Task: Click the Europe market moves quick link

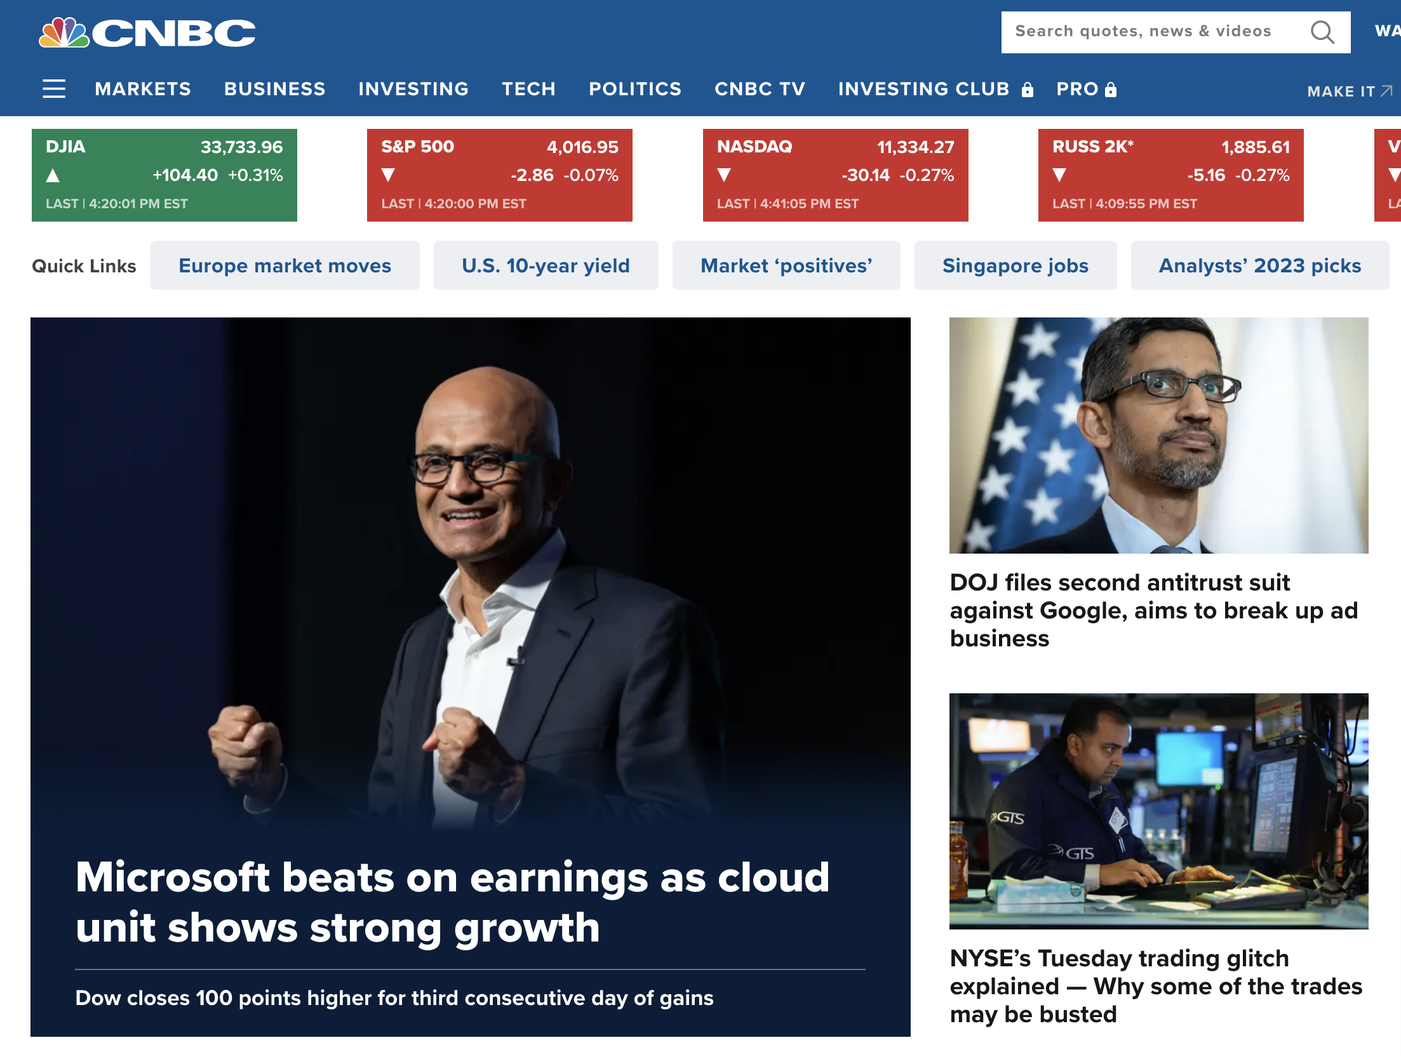Action: pos(285,265)
